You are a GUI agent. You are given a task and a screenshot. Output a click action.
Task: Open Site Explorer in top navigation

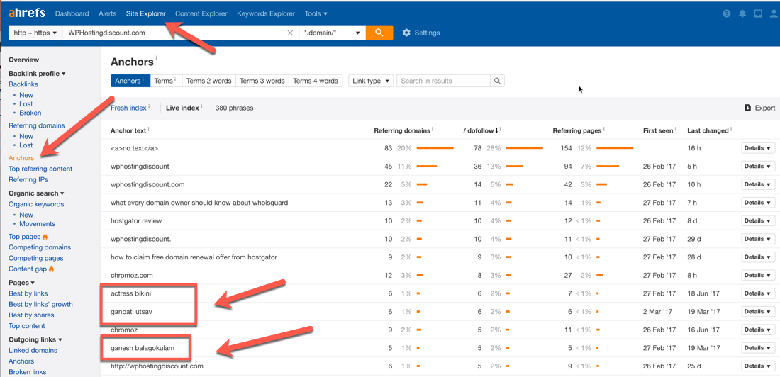[146, 13]
